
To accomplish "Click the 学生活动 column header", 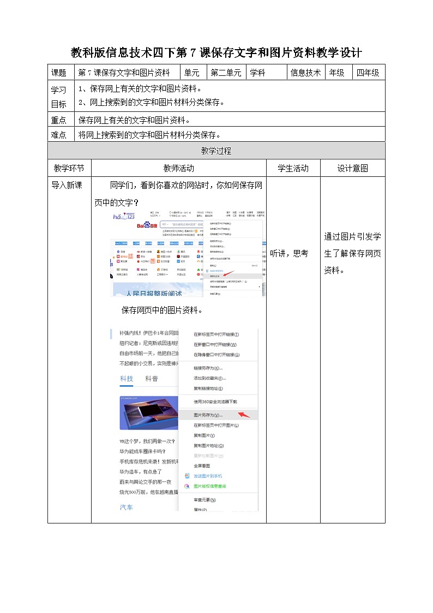I will tap(293, 168).
